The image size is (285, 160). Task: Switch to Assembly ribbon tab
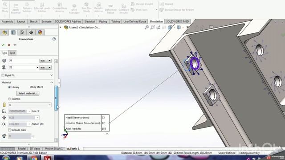[7, 21]
